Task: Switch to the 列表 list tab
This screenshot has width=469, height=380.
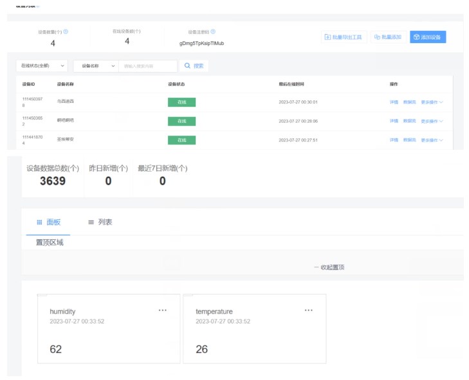Action: click(100, 222)
